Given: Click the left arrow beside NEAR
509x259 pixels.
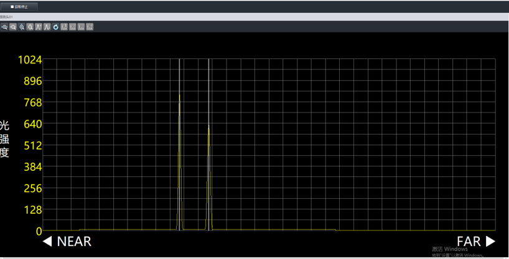Looking at the screenshot, I should 47,242.
